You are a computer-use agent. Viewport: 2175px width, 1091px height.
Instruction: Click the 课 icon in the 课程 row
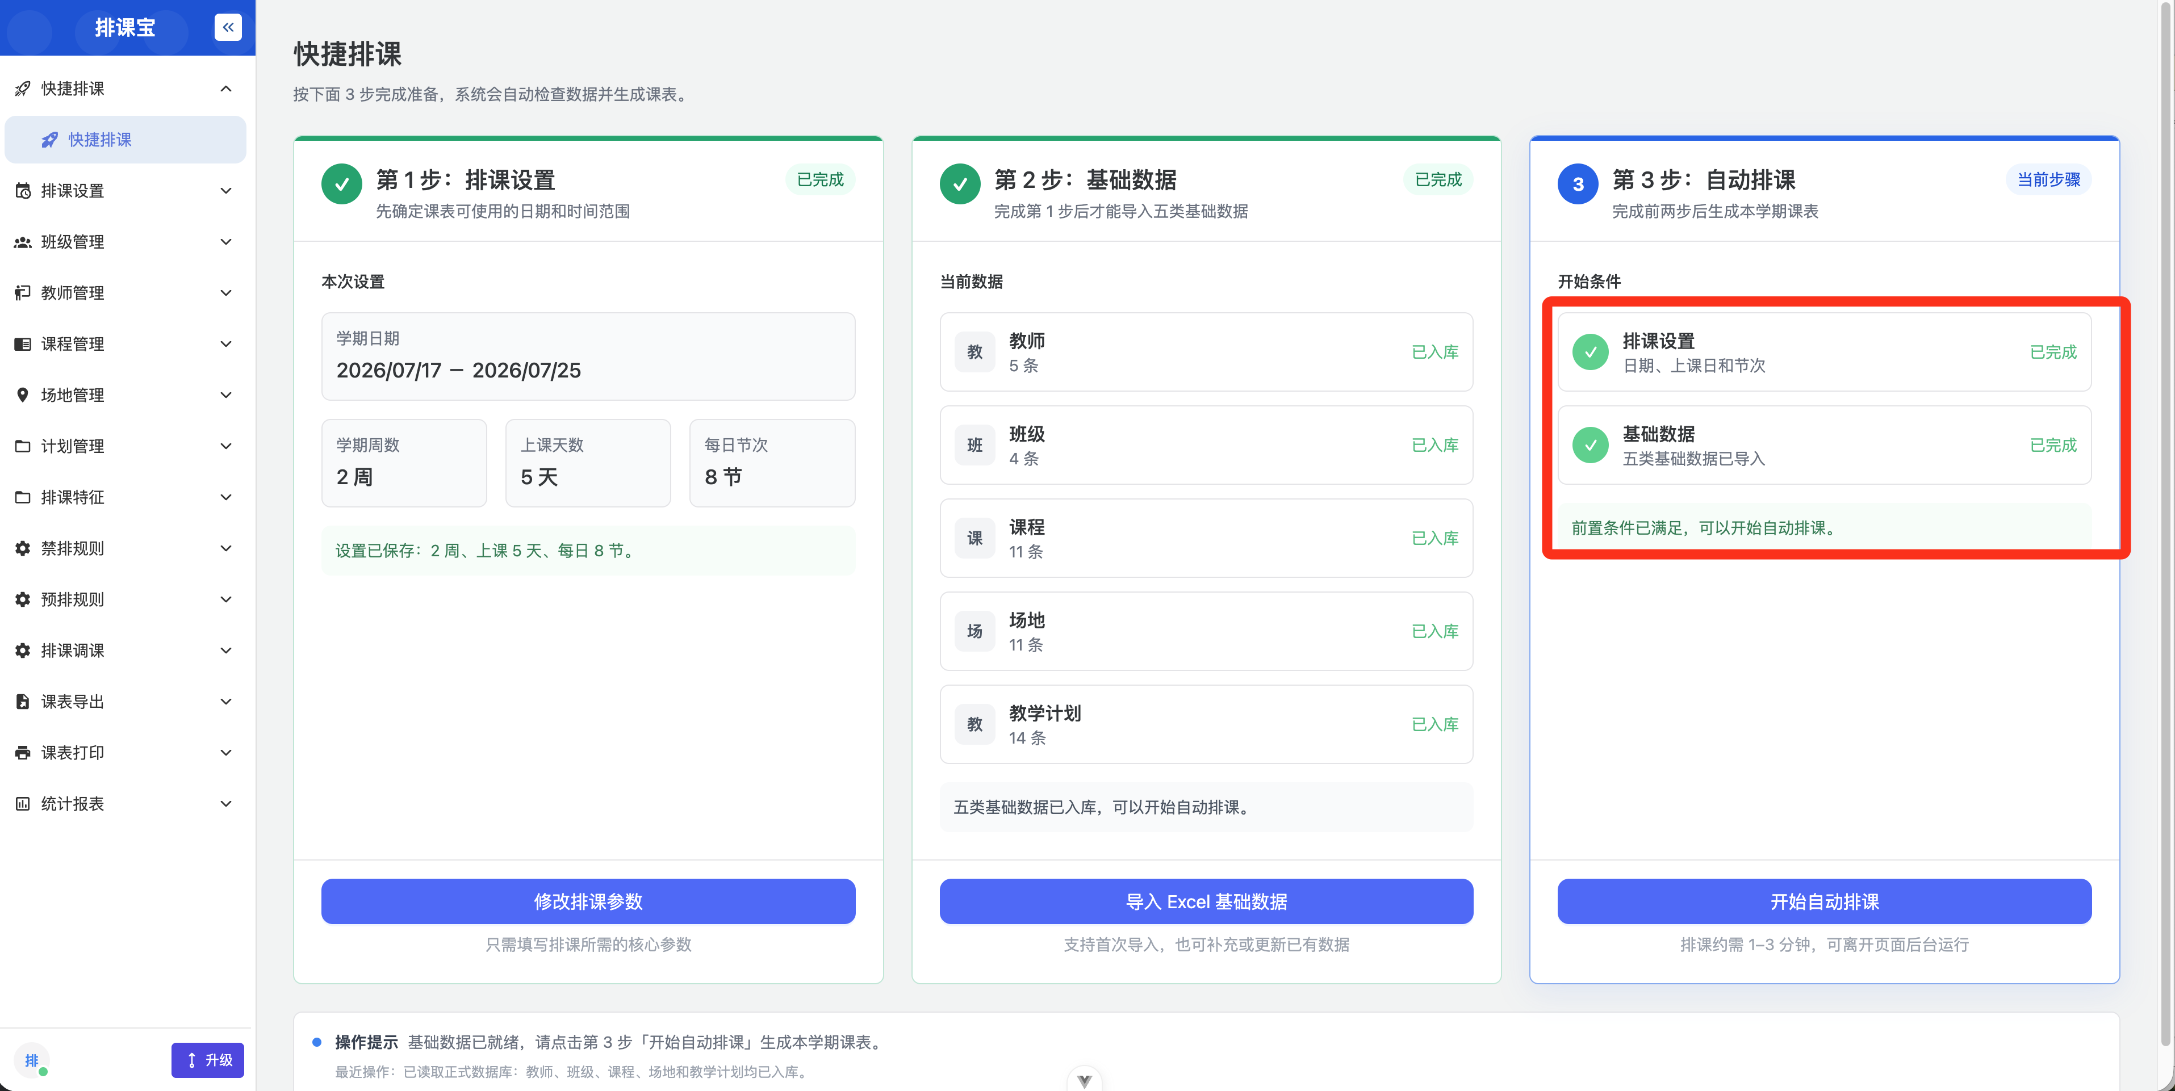coord(975,538)
